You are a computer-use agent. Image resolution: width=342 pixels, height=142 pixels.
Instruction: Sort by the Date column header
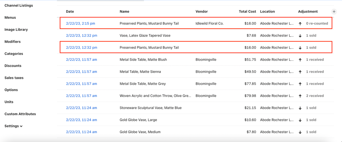70,12
